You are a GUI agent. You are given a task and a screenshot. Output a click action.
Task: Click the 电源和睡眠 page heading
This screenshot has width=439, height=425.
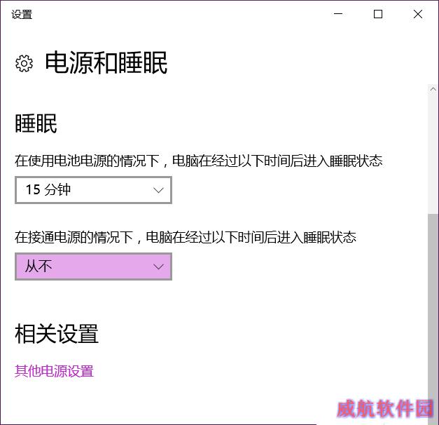click(x=106, y=63)
